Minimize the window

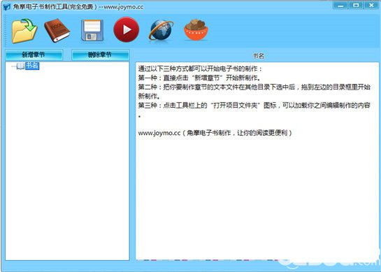pyautogui.click(x=340, y=6)
